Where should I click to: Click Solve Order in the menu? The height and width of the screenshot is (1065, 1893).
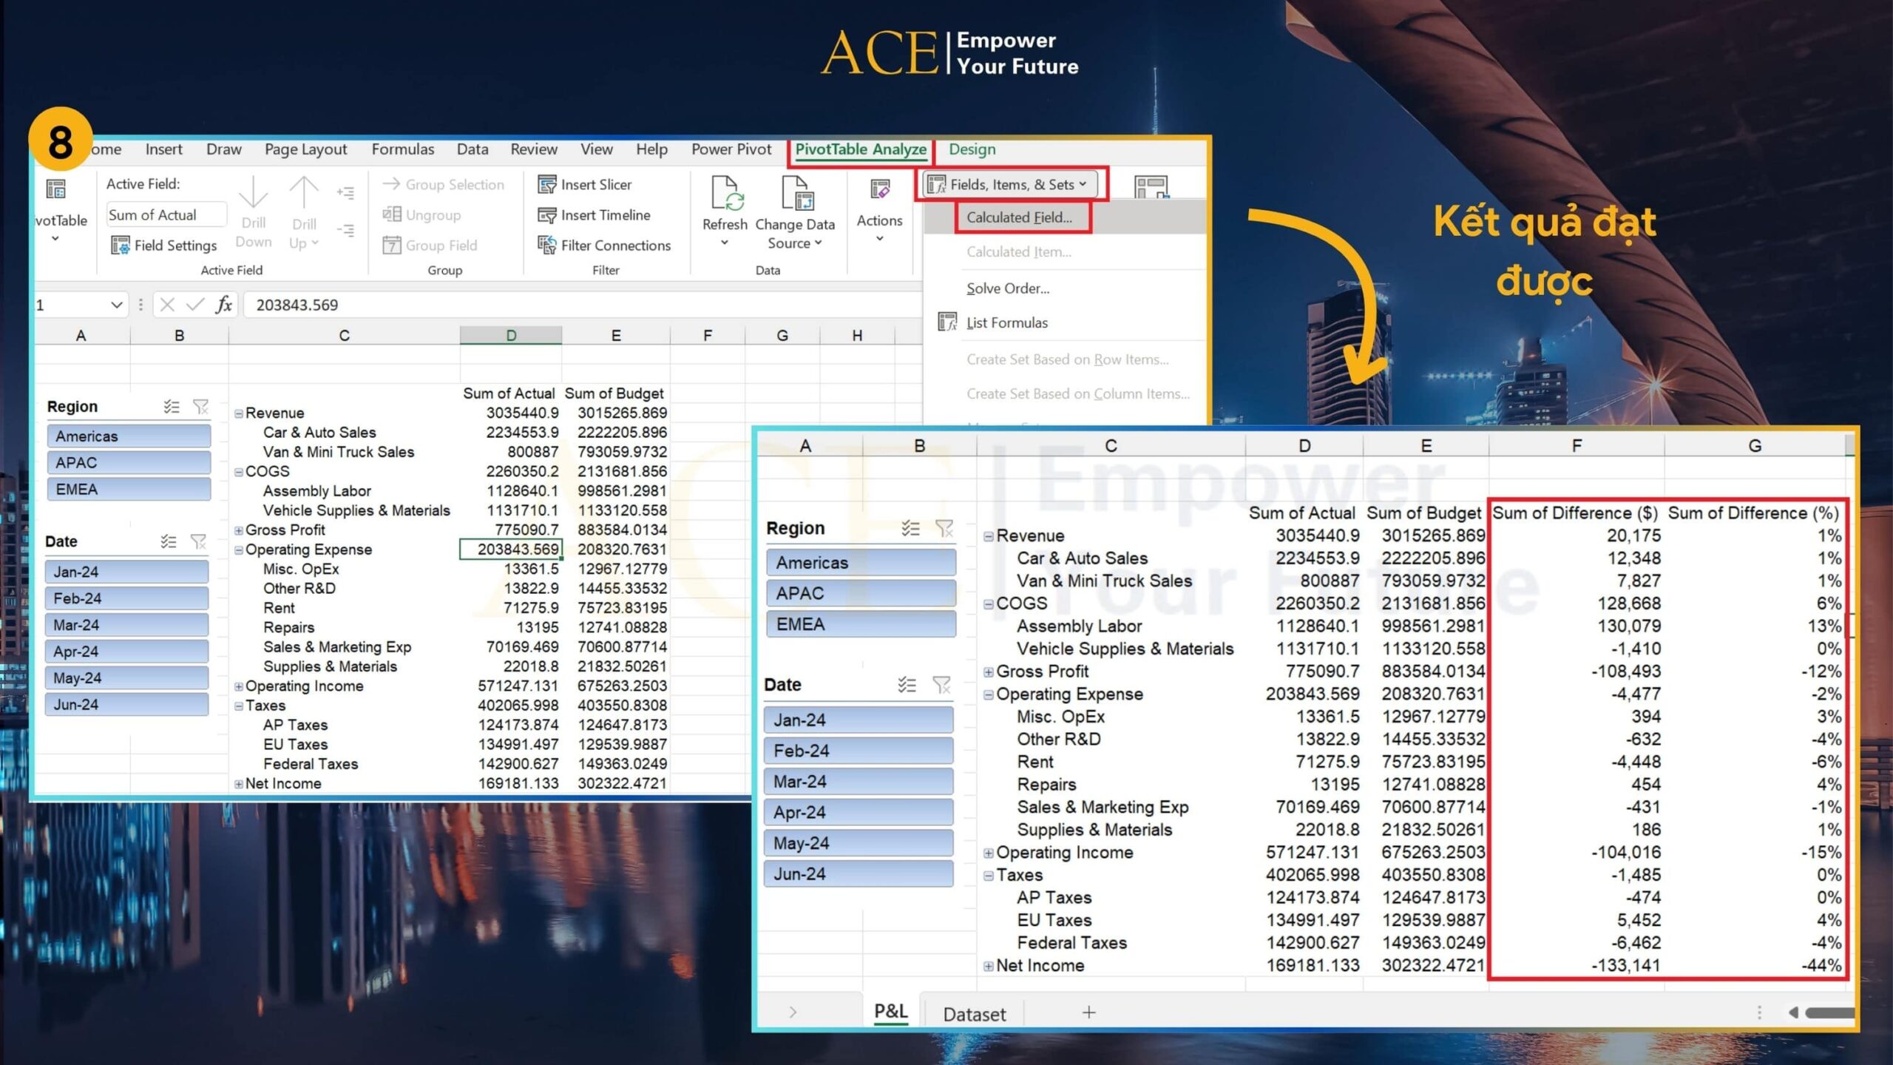pos(1009,288)
